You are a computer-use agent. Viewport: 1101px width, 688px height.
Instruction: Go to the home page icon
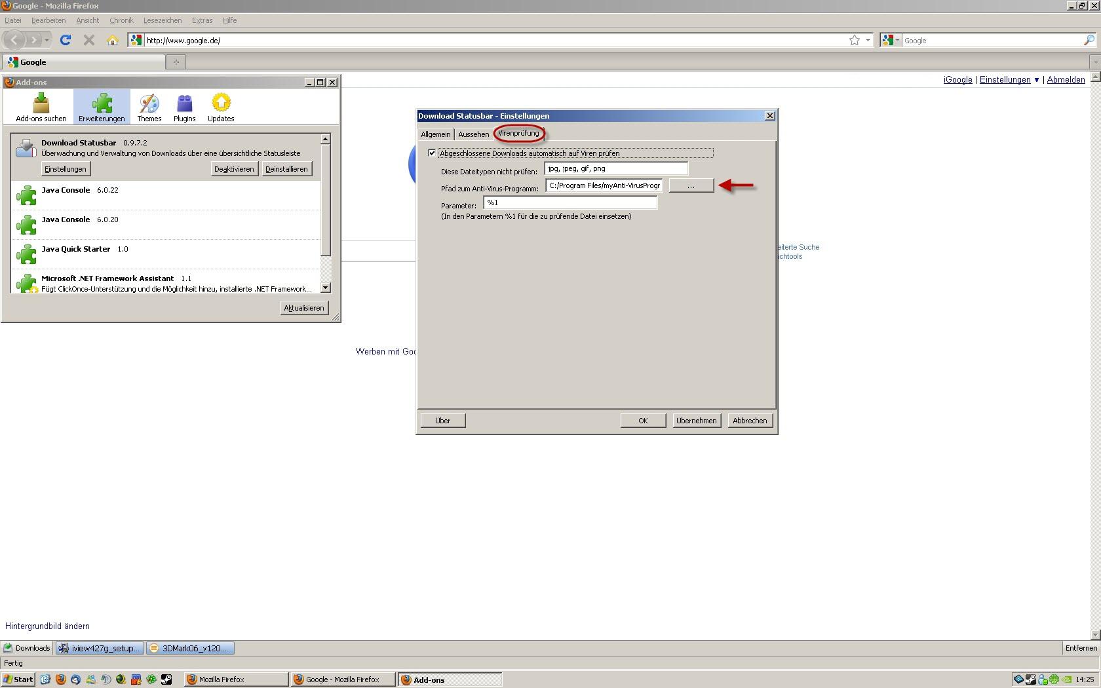[x=112, y=40]
